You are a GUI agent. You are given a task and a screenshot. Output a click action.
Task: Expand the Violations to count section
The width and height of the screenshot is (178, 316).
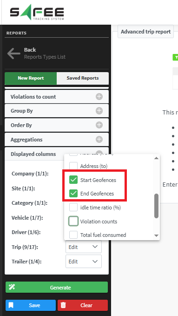coord(57,97)
